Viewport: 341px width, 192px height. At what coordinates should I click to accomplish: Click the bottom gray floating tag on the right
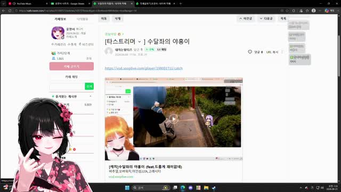tap(299, 59)
